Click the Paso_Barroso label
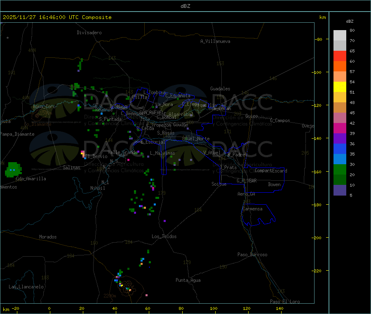Viewport: 371px width, 314px height. pyautogui.click(x=252, y=255)
